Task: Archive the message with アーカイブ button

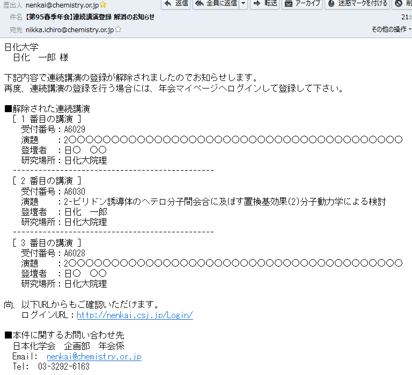Action: pos(302,4)
